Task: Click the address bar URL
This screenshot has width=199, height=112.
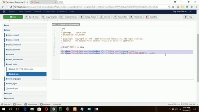Action: 88,7
